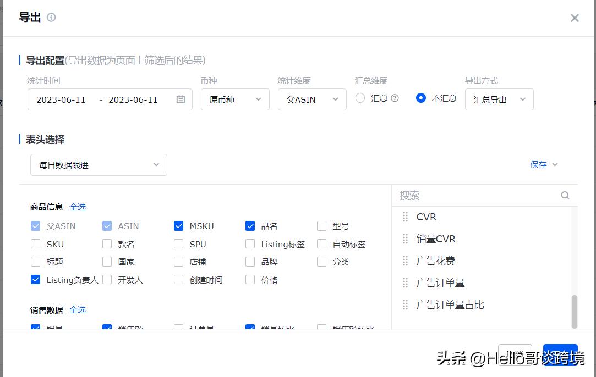Image resolution: width=596 pixels, height=377 pixels.
Task: Open the 每日数据跟进 template dropdown
Action: click(98, 164)
